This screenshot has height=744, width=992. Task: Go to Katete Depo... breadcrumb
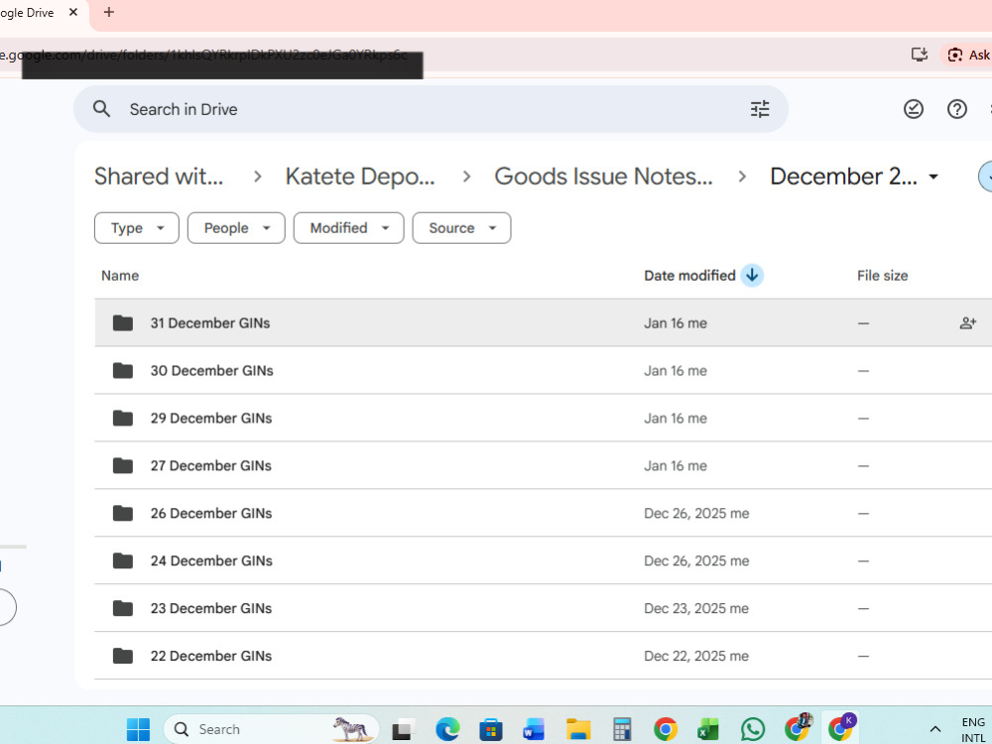tap(360, 177)
